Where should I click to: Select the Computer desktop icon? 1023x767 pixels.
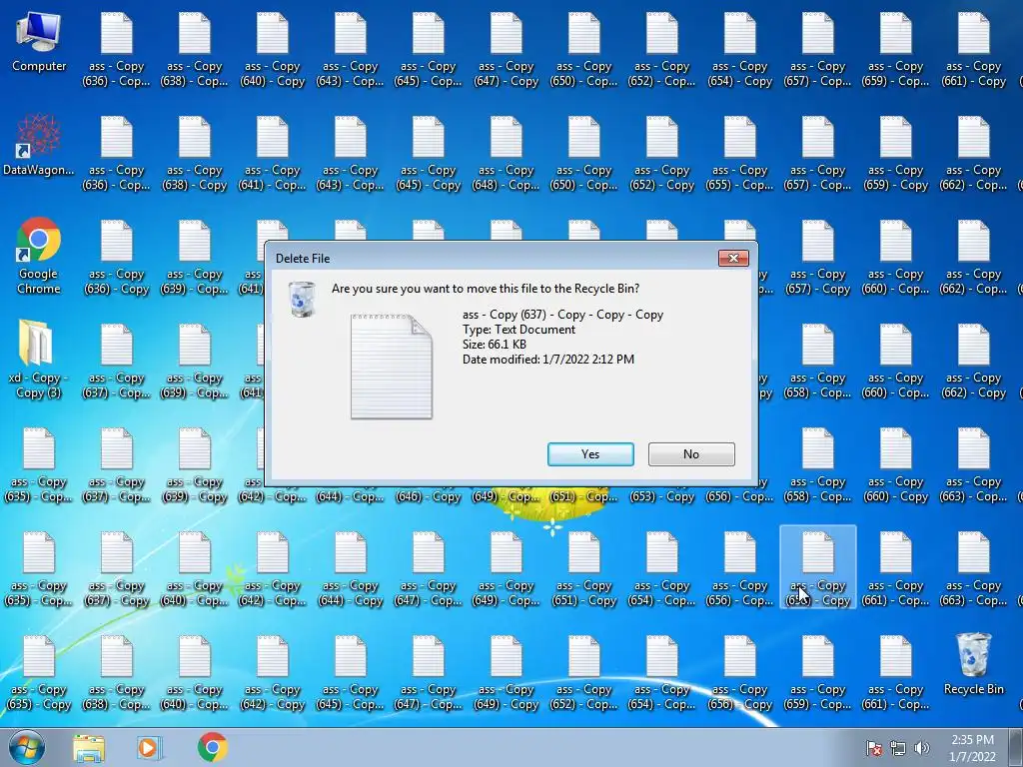pos(39,43)
